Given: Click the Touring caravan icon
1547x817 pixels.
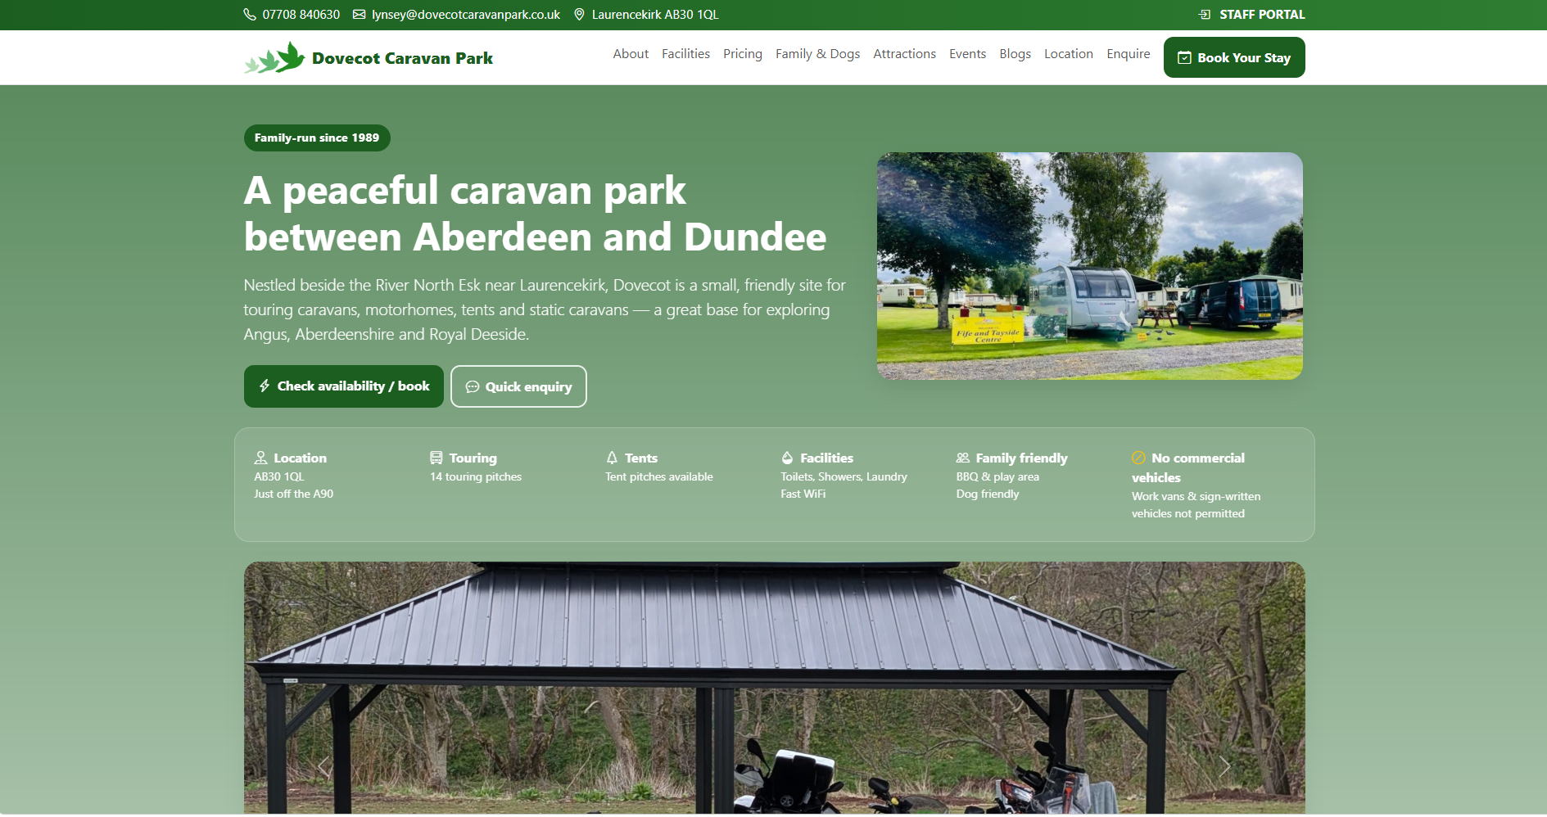Looking at the screenshot, I should pyautogui.click(x=437, y=458).
